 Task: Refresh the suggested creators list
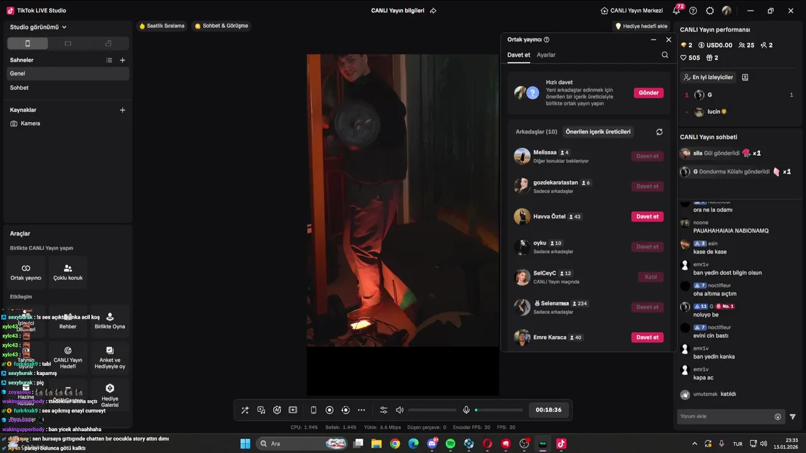[659, 132]
